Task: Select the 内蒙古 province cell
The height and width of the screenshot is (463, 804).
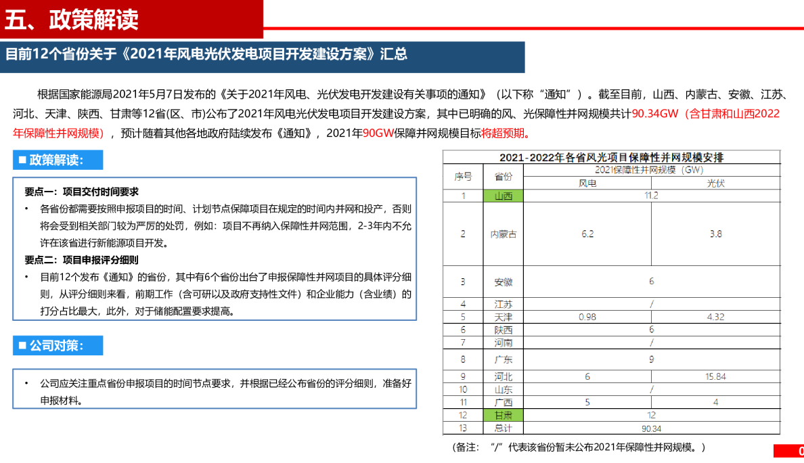Action: (503, 234)
